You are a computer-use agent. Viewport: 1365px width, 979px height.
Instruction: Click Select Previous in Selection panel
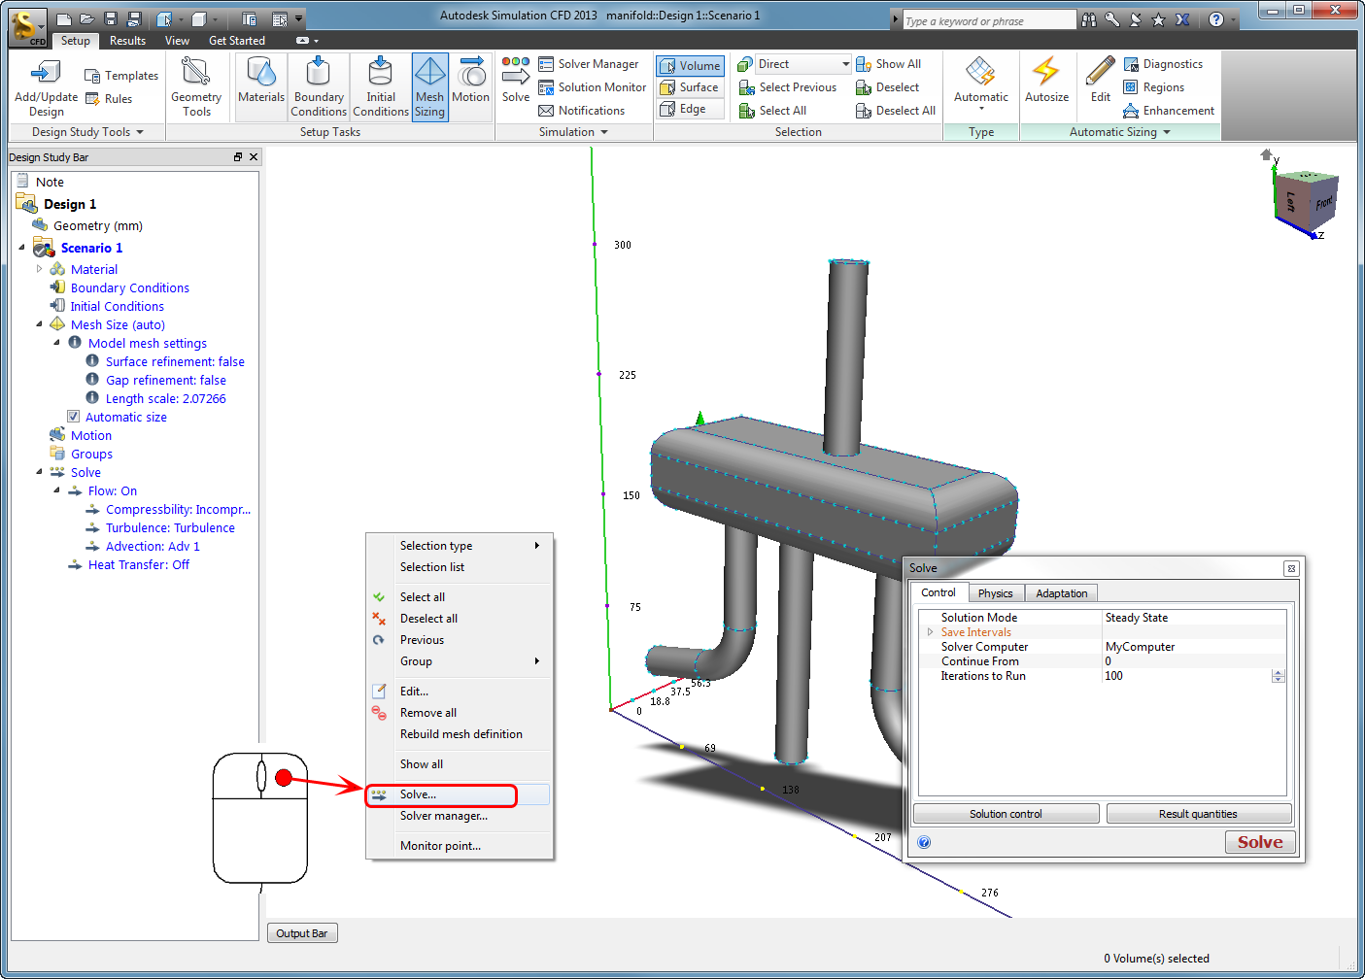[x=788, y=87]
